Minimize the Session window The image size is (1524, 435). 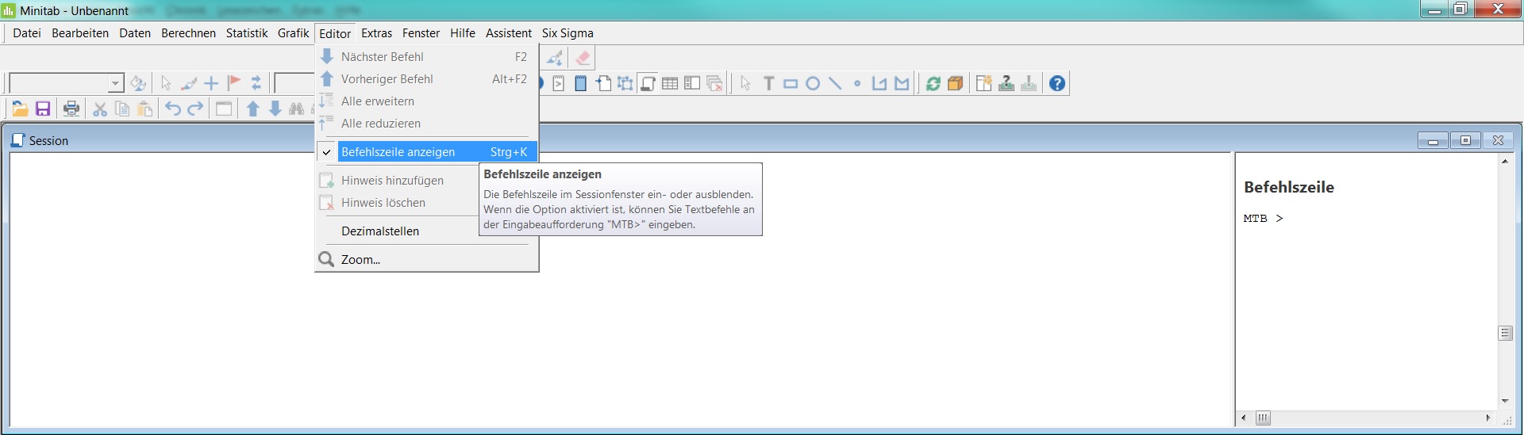pos(1433,140)
